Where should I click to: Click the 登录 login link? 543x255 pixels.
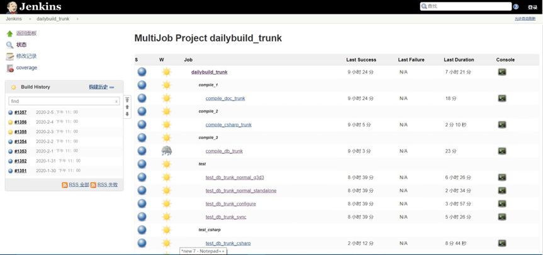[531, 7]
